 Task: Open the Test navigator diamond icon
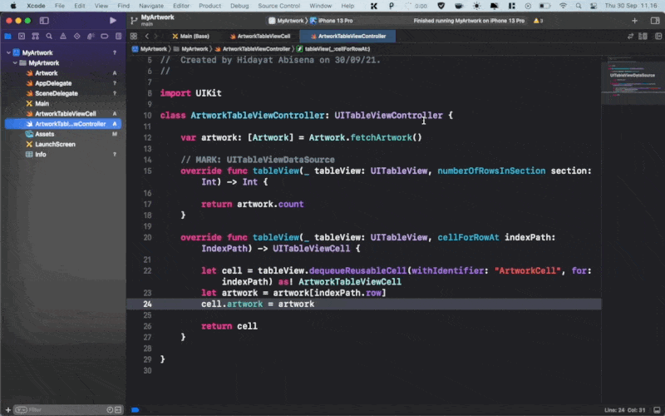(x=76, y=36)
